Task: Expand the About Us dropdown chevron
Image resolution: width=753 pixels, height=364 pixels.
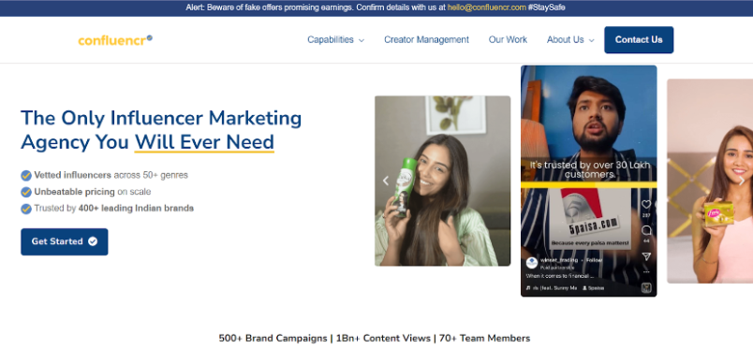Action: coord(591,40)
